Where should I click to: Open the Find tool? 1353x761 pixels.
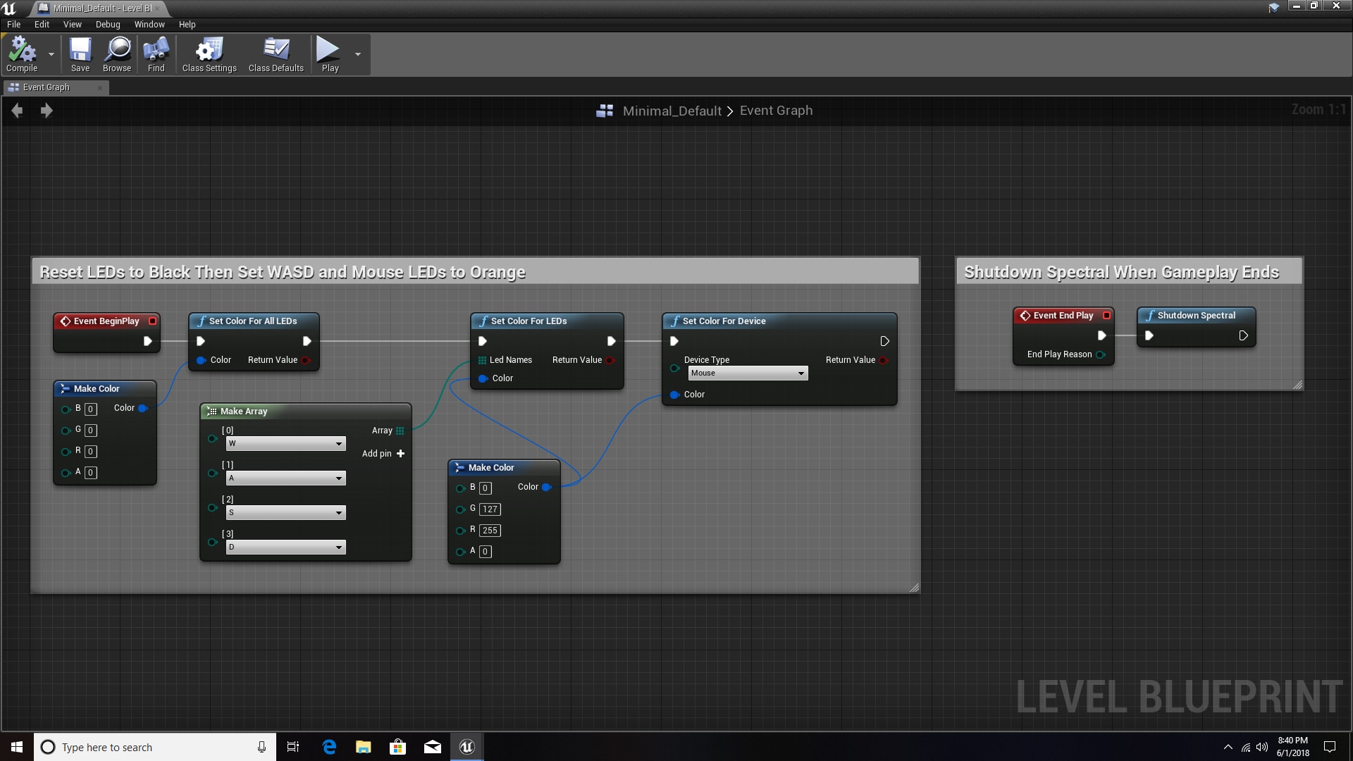pos(156,54)
